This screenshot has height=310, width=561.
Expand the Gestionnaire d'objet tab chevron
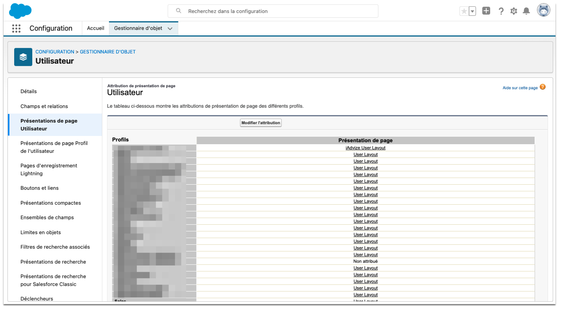170,29
